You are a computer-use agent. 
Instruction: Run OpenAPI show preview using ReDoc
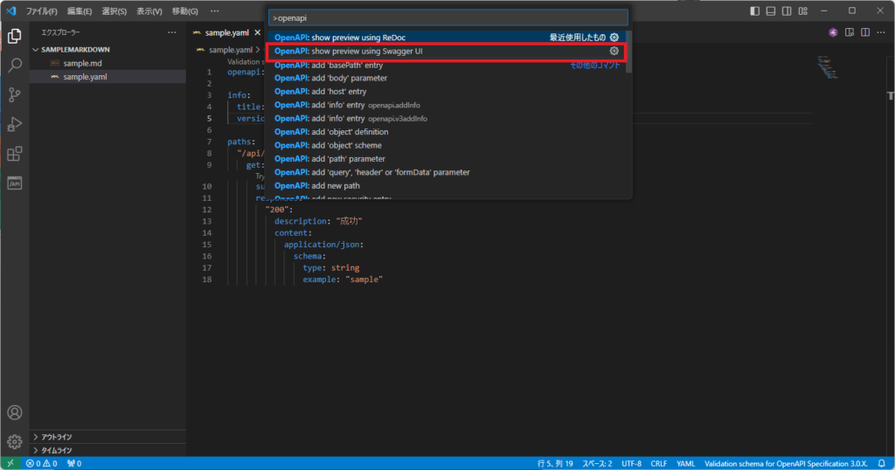(x=447, y=37)
